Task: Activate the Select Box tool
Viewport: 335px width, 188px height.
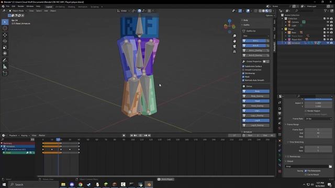Action: [5, 22]
